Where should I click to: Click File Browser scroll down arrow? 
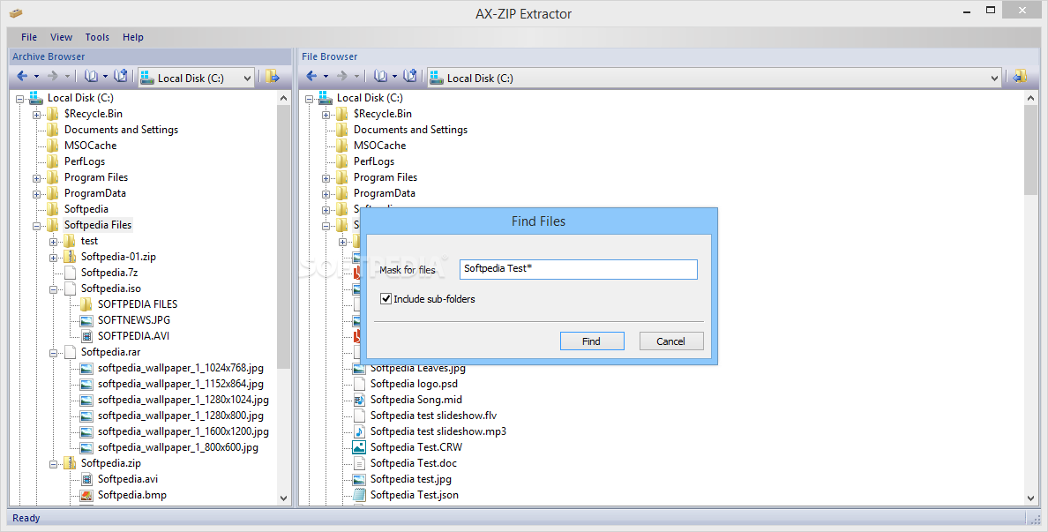pyautogui.click(x=1030, y=498)
